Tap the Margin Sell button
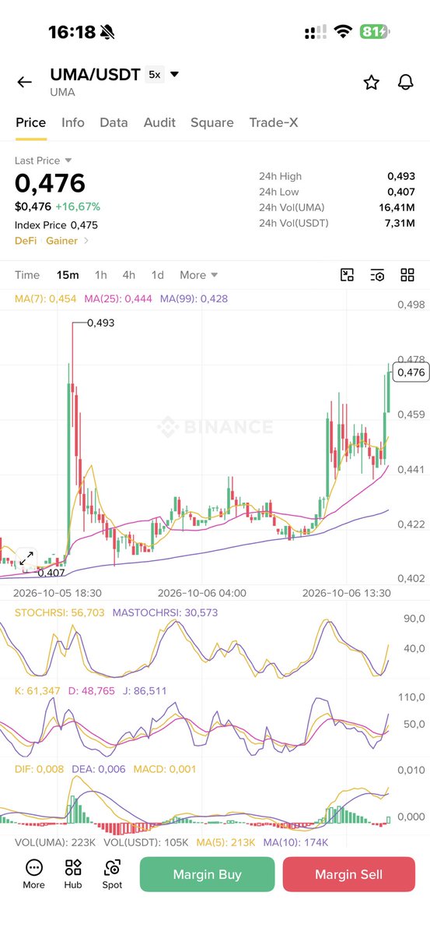 pos(349,874)
